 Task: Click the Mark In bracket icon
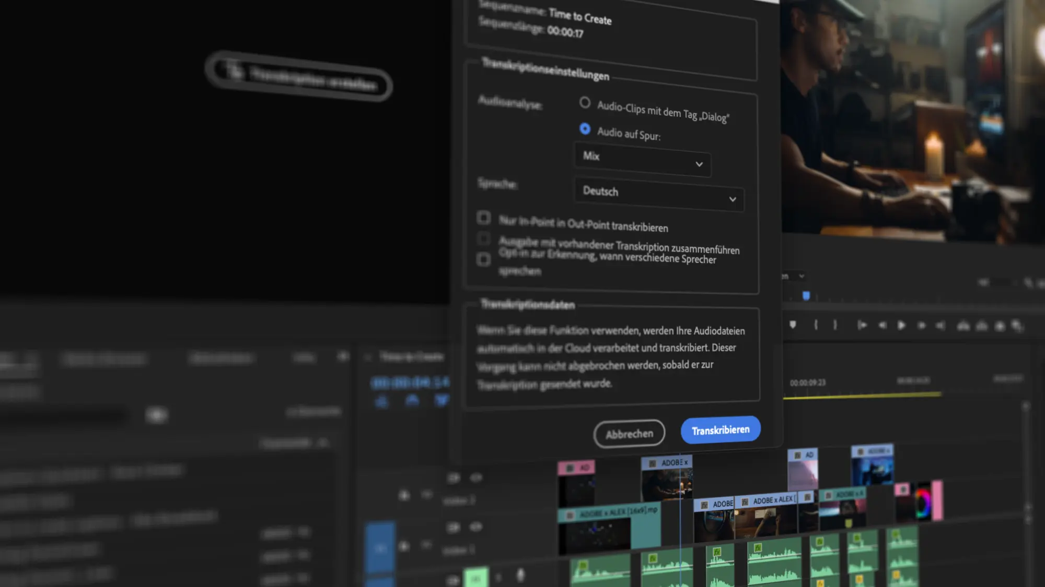(816, 325)
